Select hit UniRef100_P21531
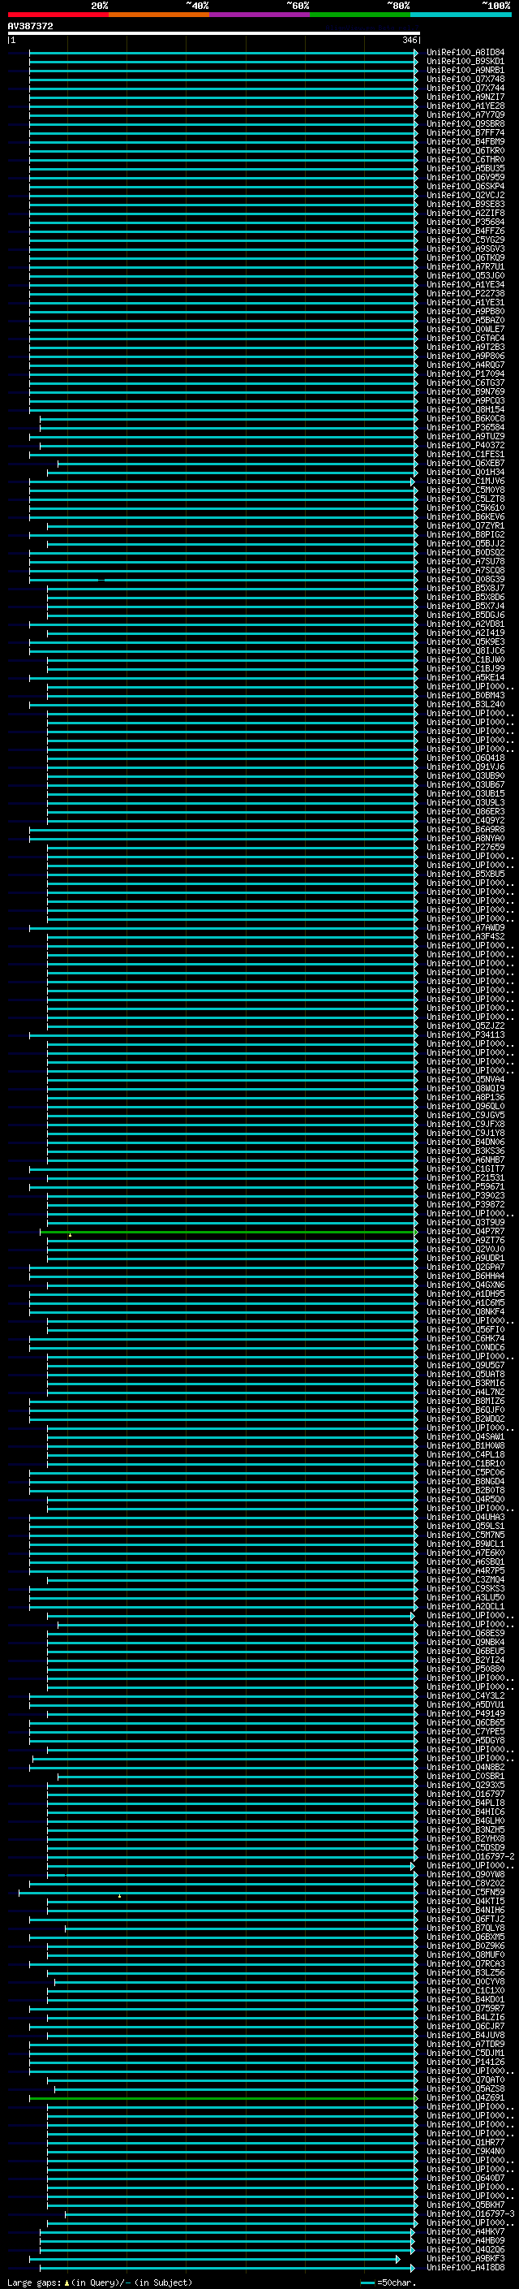The height and width of the screenshot is (2289, 519). 465,1177
